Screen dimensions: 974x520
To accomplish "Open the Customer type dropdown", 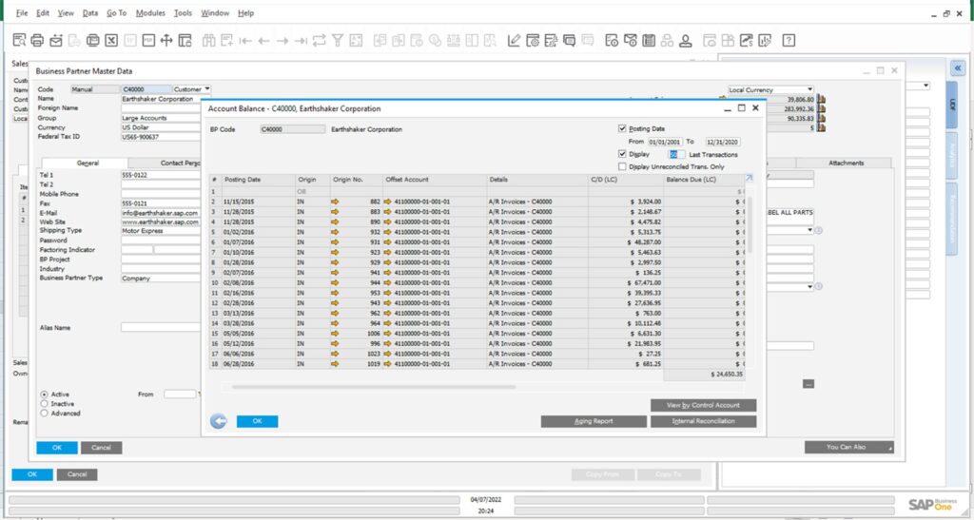I will click(x=206, y=89).
